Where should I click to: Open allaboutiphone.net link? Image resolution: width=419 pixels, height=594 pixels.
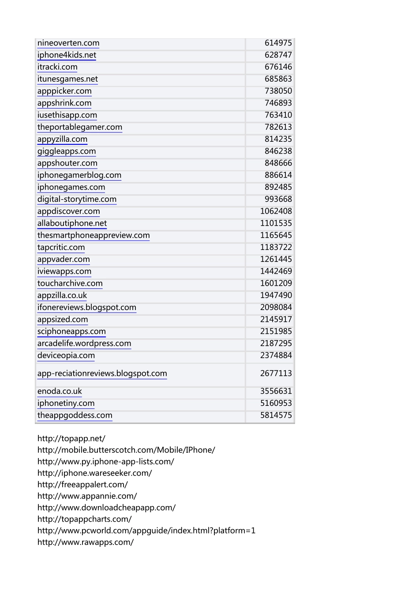(72, 223)
